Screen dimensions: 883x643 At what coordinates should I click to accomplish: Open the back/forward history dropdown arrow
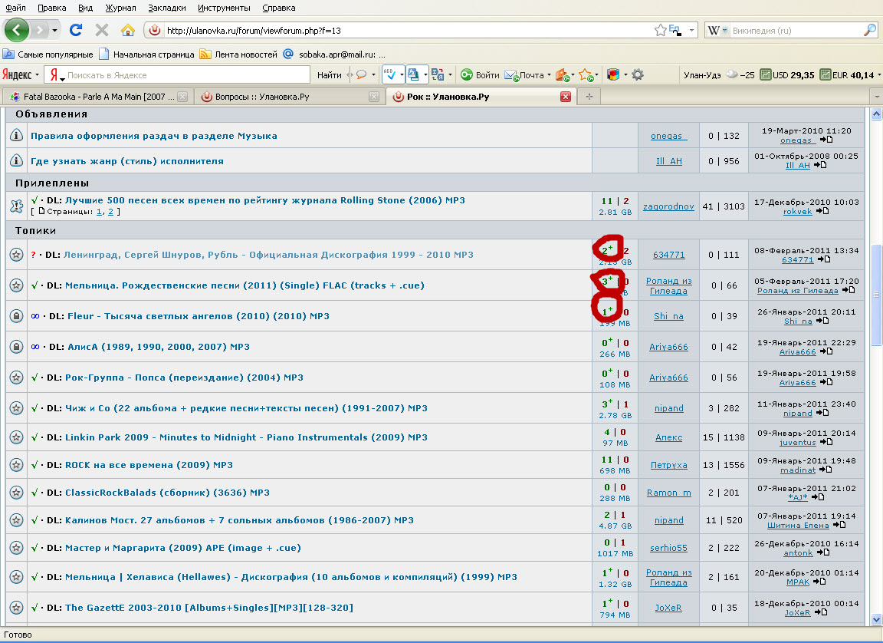pos(55,31)
